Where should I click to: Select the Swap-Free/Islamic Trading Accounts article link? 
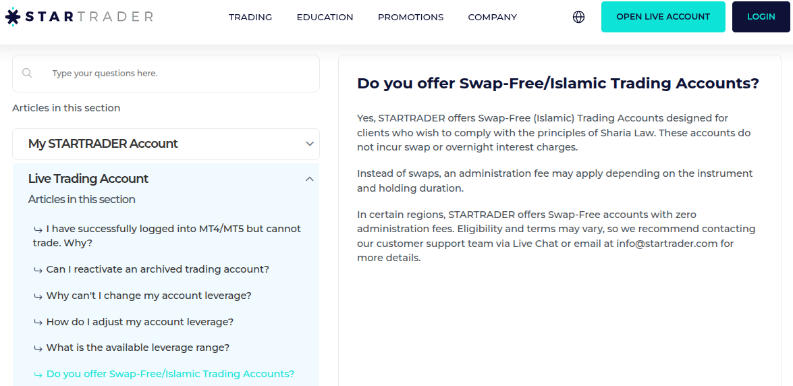[x=170, y=374]
